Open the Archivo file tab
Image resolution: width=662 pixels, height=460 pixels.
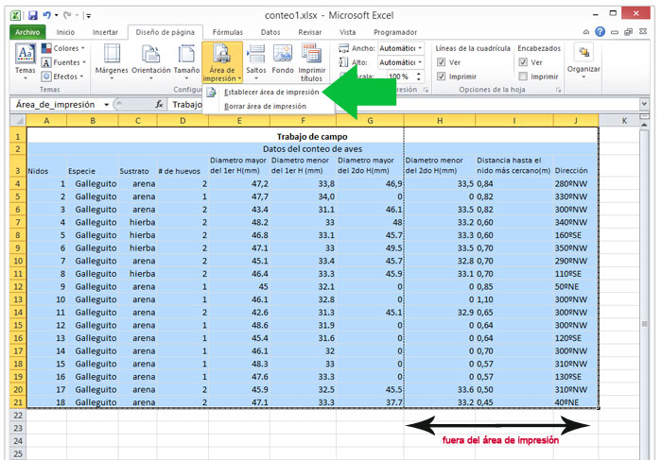[x=27, y=32]
